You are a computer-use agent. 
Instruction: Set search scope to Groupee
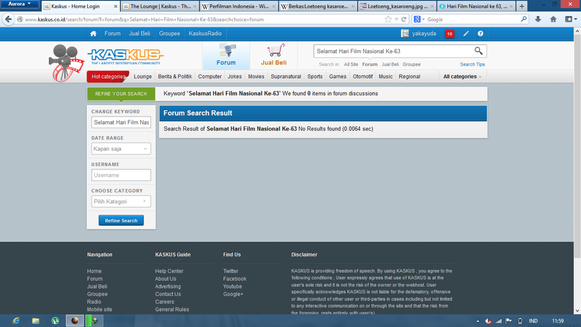(412, 64)
